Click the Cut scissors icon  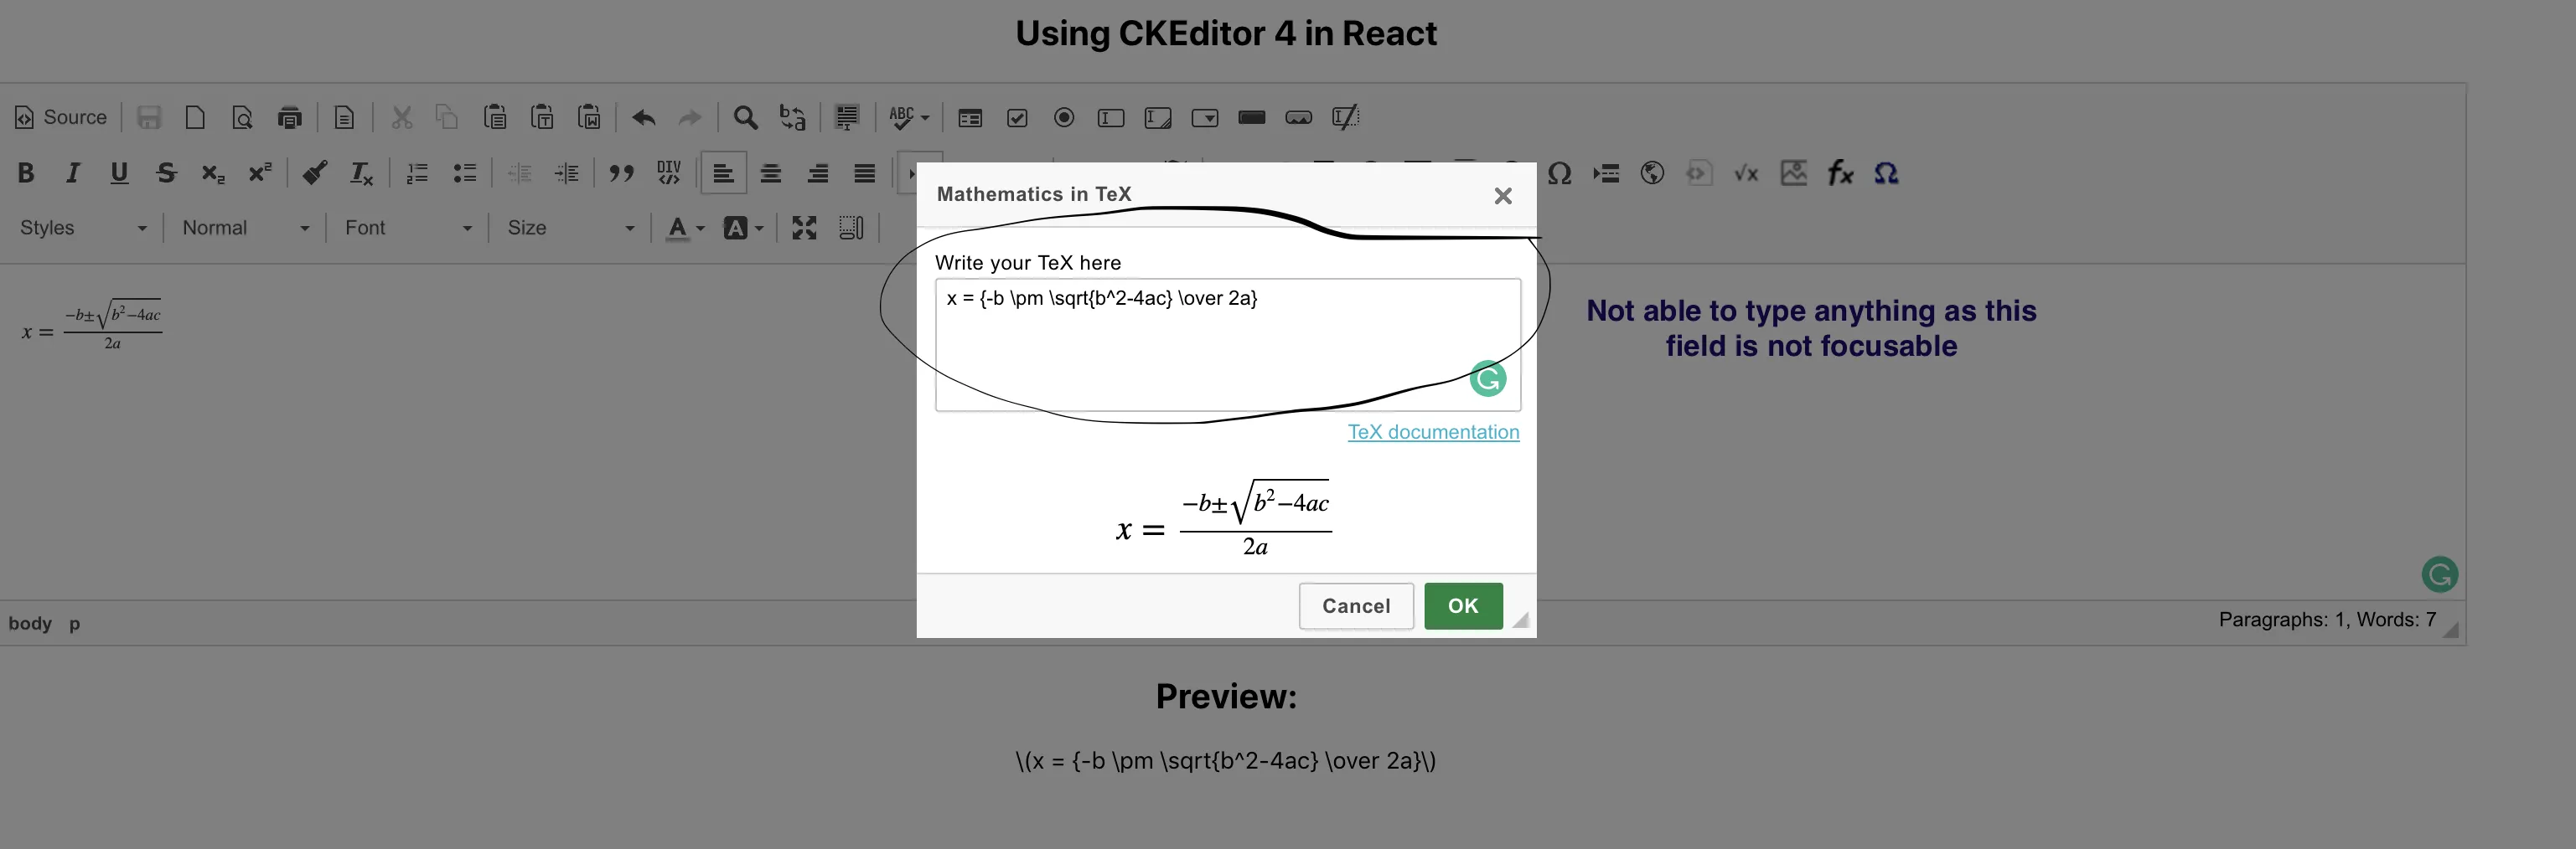point(402,118)
